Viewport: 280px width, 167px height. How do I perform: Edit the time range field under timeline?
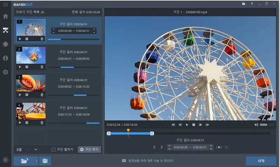[190, 147]
